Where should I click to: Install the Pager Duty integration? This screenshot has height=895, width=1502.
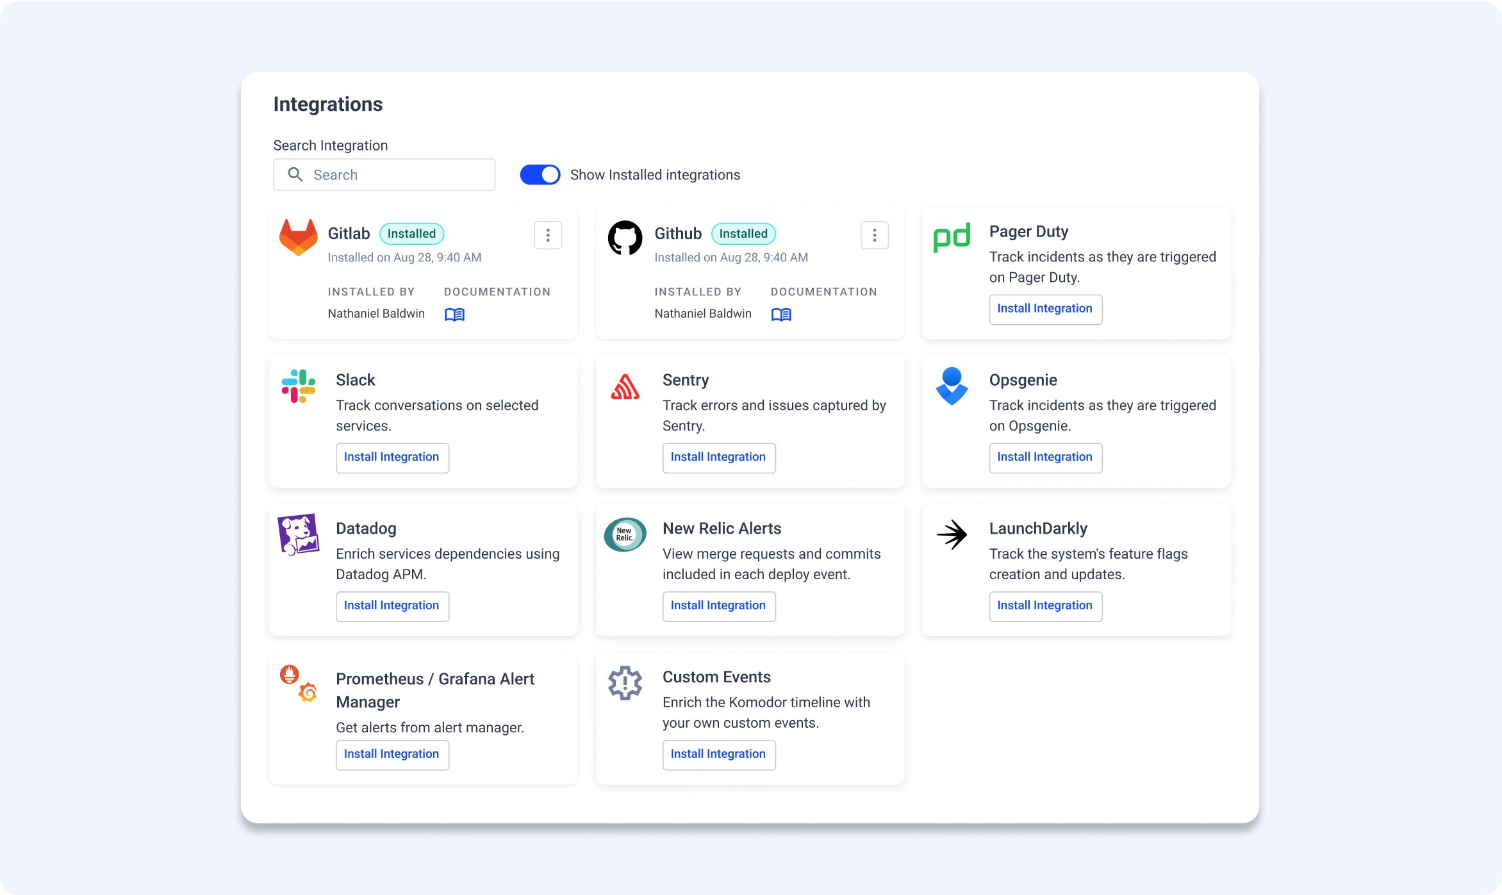[x=1045, y=309]
